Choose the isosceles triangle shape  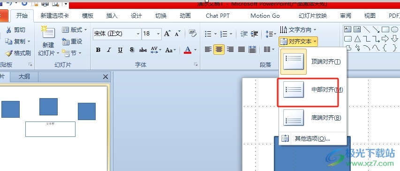(x=357, y=39)
